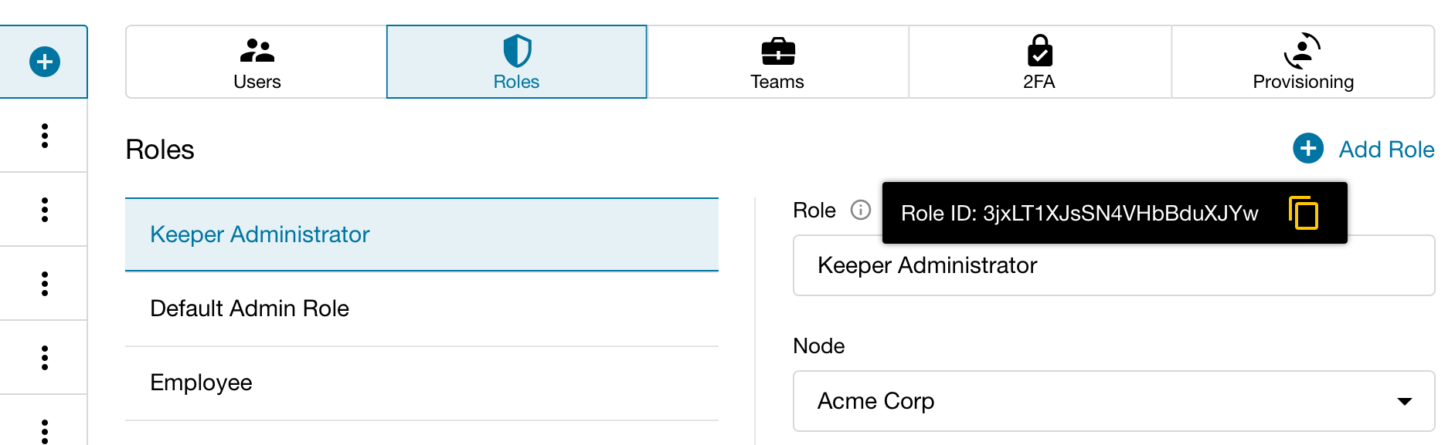This screenshot has width=1455, height=445.
Task: Open the second three-dot menu in the sidebar
Action: tap(45, 210)
